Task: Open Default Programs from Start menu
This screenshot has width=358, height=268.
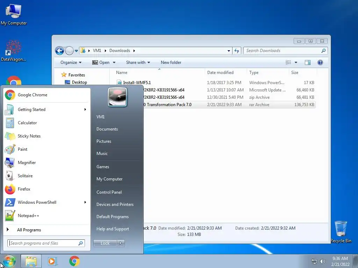Action: tap(112, 217)
